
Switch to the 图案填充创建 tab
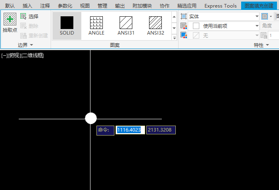259,6
